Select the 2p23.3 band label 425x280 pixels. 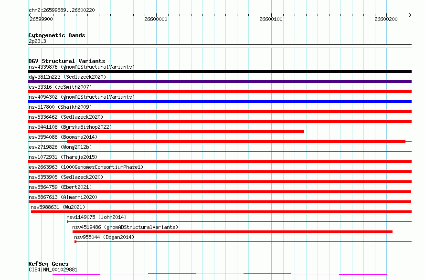(x=37, y=41)
